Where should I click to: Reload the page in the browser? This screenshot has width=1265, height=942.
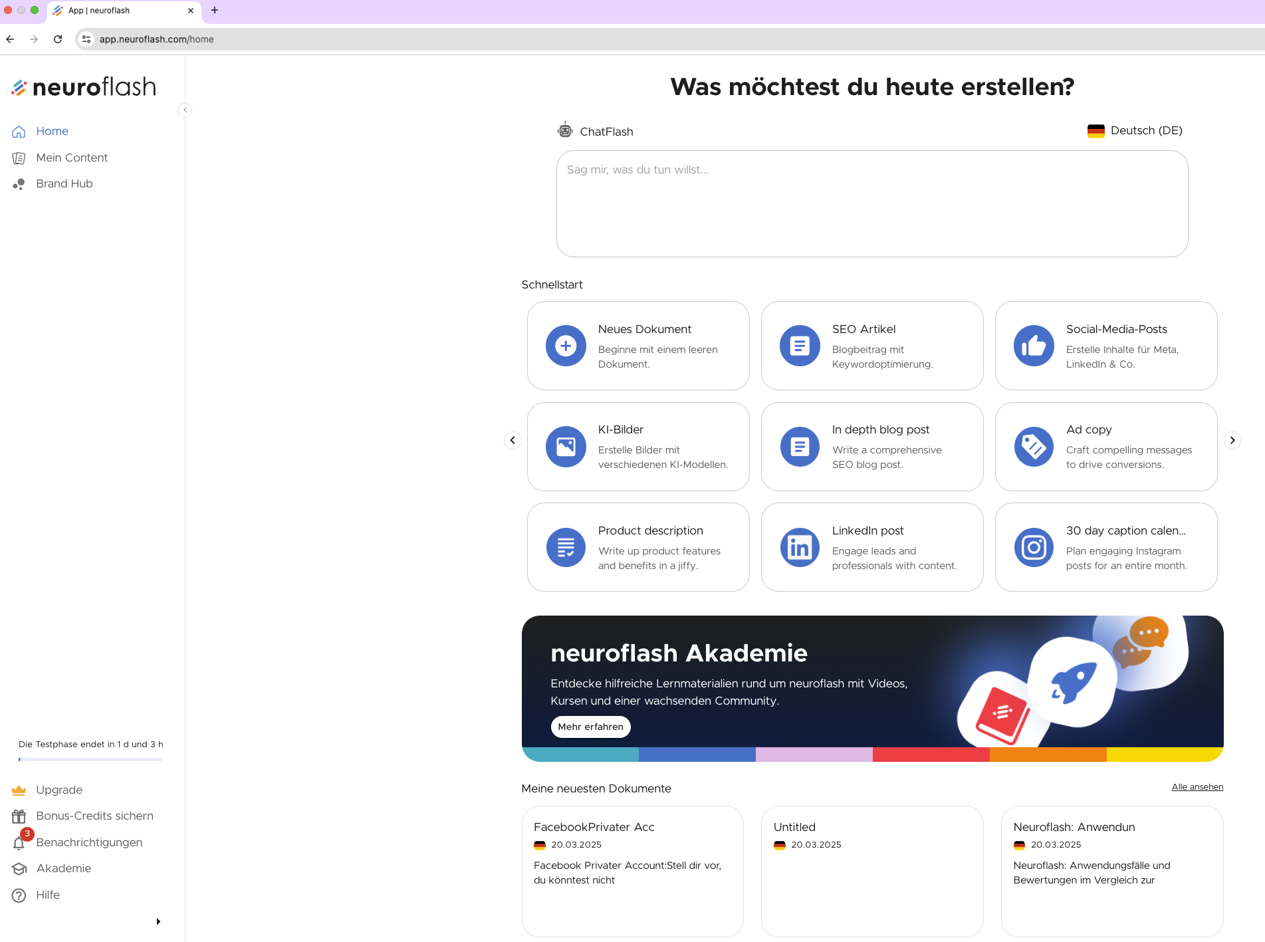click(x=58, y=39)
